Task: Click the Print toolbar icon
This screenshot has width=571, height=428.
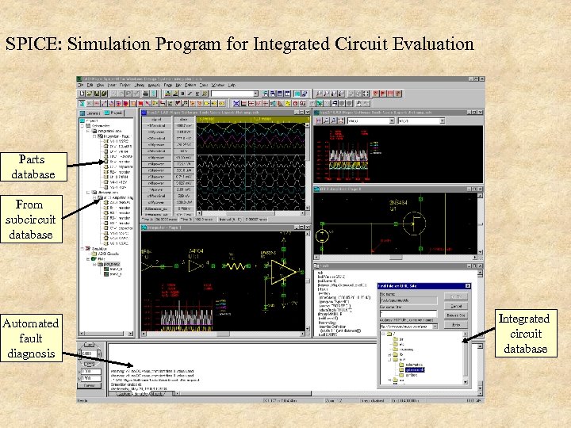Action: pos(145,94)
